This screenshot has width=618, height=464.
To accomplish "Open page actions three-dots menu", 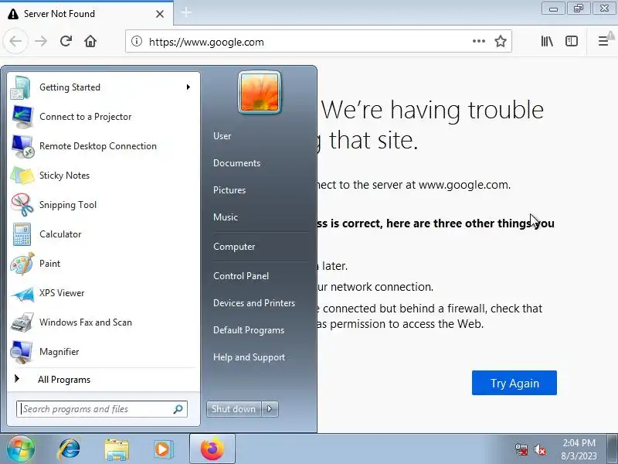I will coord(479,41).
